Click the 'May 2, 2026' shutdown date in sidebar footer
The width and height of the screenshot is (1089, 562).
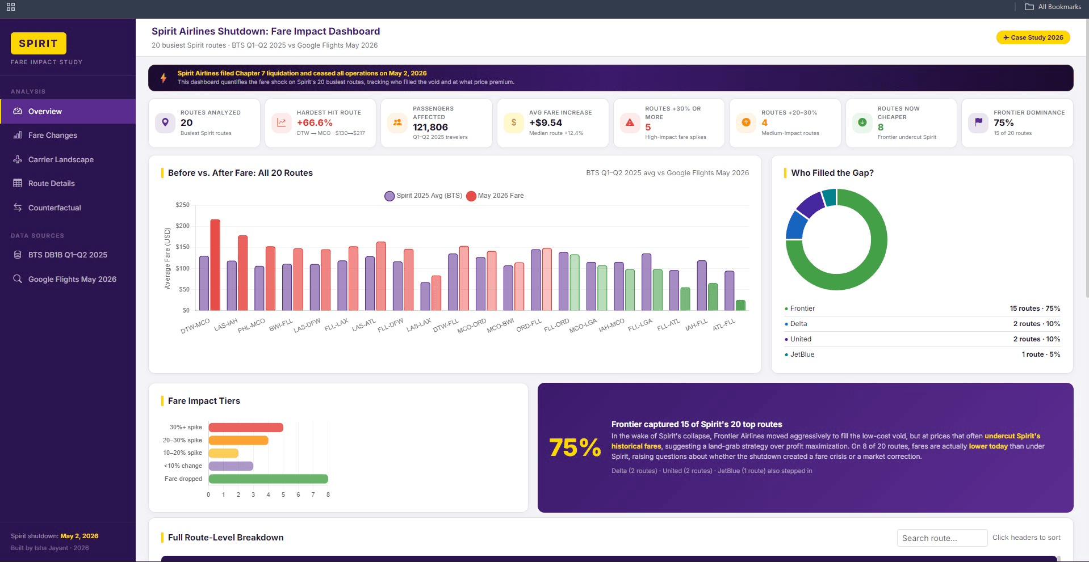point(79,536)
